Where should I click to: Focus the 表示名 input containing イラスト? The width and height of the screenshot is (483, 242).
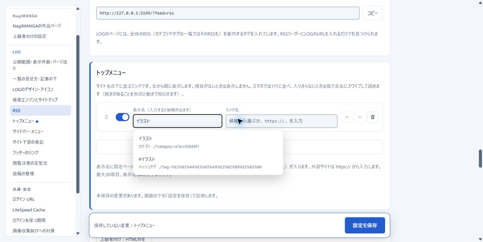click(177, 121)
